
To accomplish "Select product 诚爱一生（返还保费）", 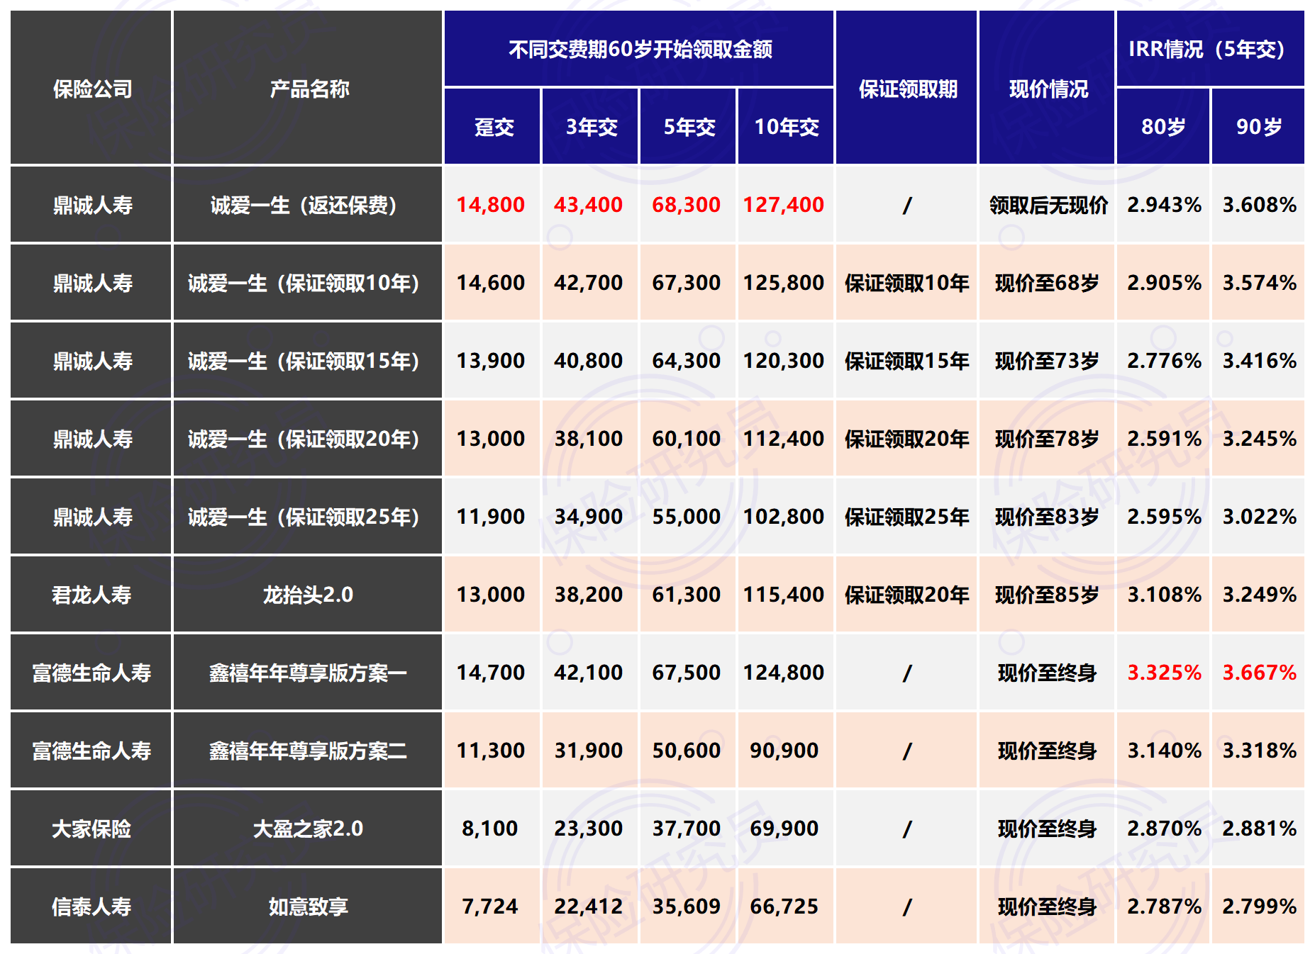I will [308, 205].
